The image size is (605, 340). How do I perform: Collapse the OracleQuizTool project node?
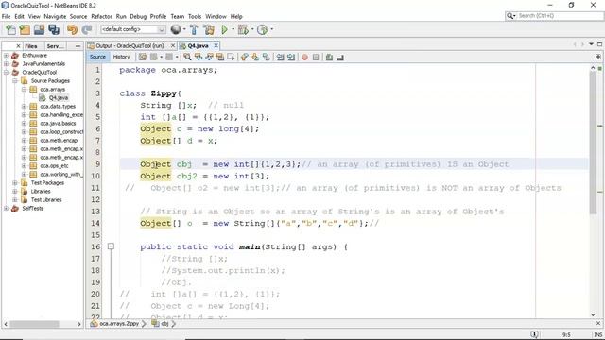pos(7,72)
